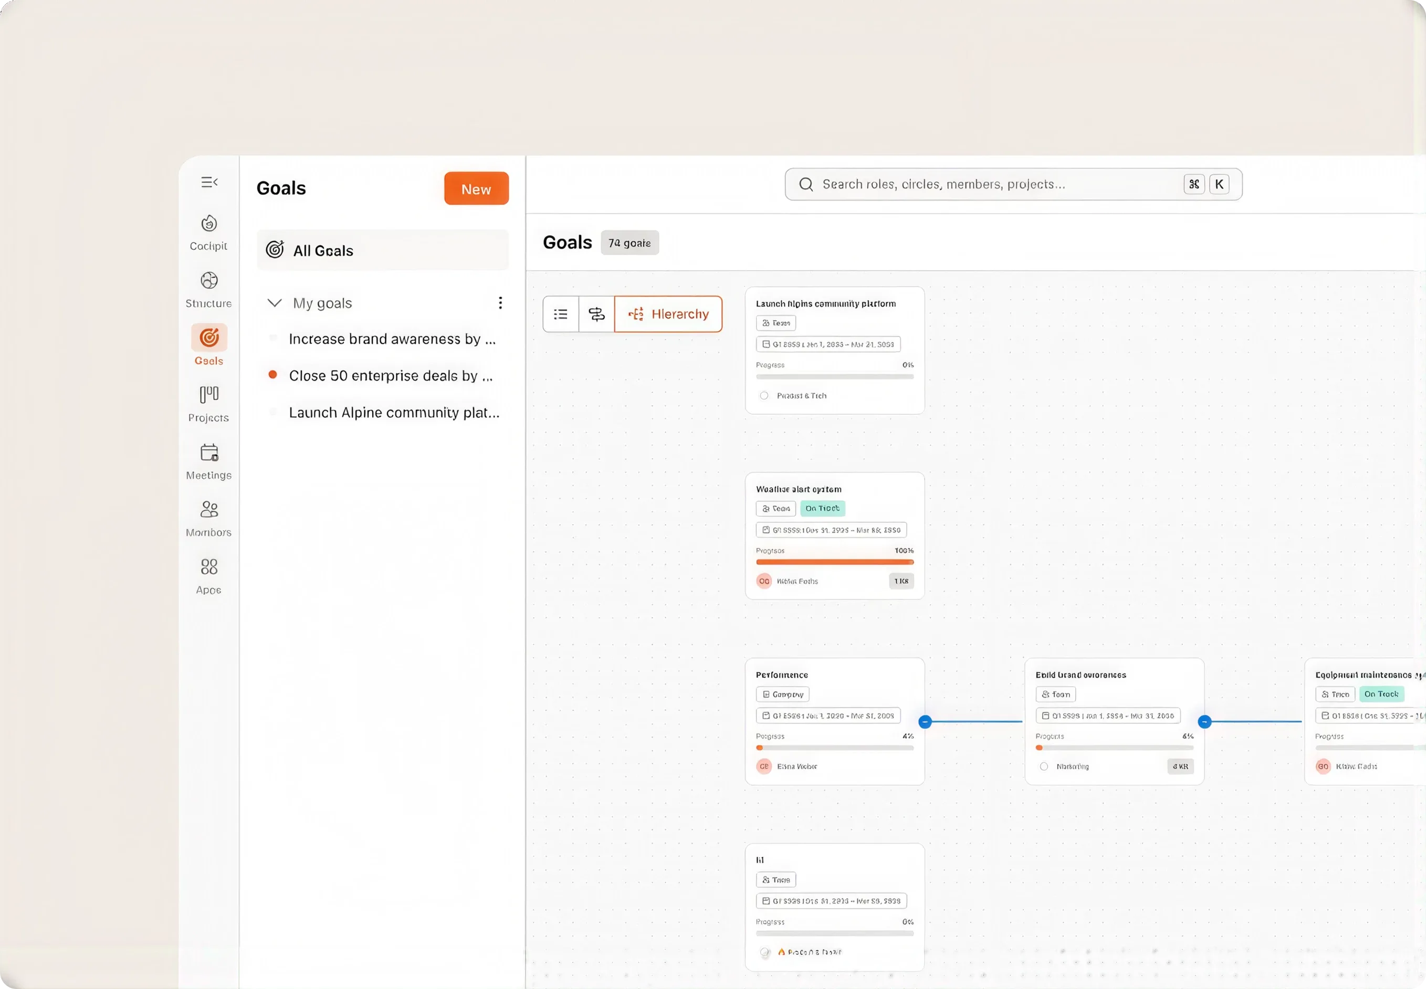Select All Goals in the goals panel
Image resolution: width=1426 pixels, height=989 pixels.
pyautogui.click(x=383, y=250)
